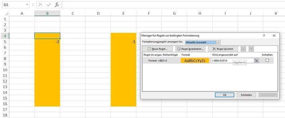Screen dimensions: 285x118
Task: Select column header C
Action: click(73, 14)
